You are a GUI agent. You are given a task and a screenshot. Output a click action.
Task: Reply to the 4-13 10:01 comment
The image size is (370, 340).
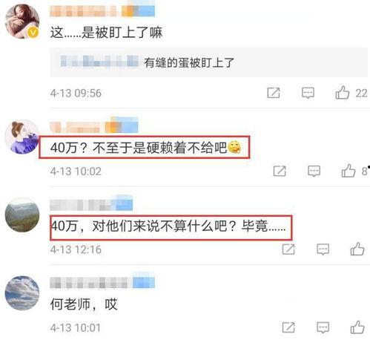(x=323, y=327)
